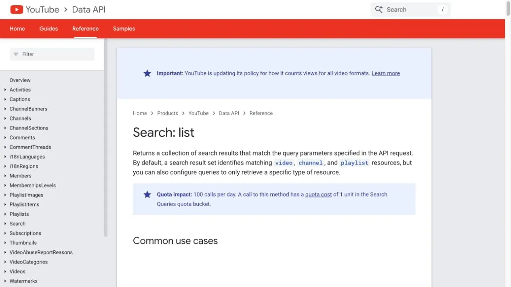Select Subscriptions in sidebar
This screenshot has width=511, height=287.
(x=25, y=233)
